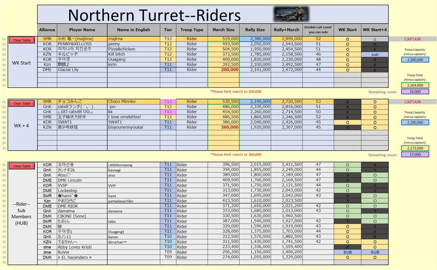Click the 1,055,000 rally size cell
The width and height of the screenshot is (437, 270).
pyautogui.click(x=255, y=258)
